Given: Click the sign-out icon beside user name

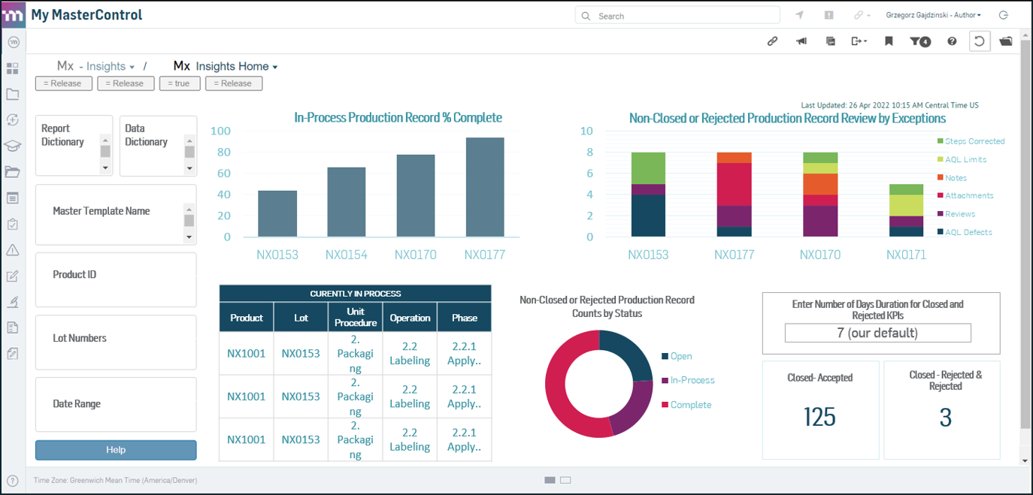Looking at the screenshot, I should point(1004,15).
